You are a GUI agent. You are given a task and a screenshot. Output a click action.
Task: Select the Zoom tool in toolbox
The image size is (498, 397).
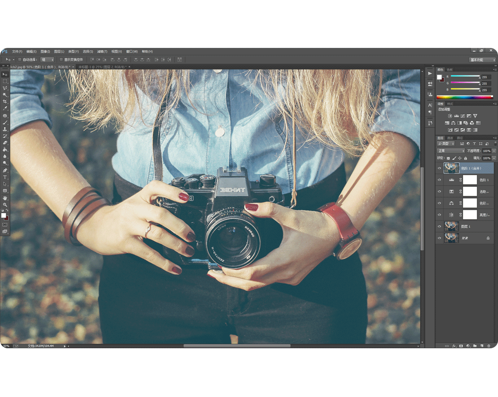click(x=5, y=205)
